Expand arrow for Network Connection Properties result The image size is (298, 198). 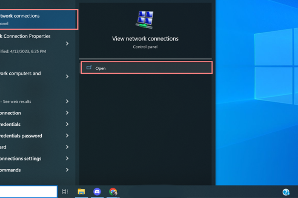click(67, 44)
